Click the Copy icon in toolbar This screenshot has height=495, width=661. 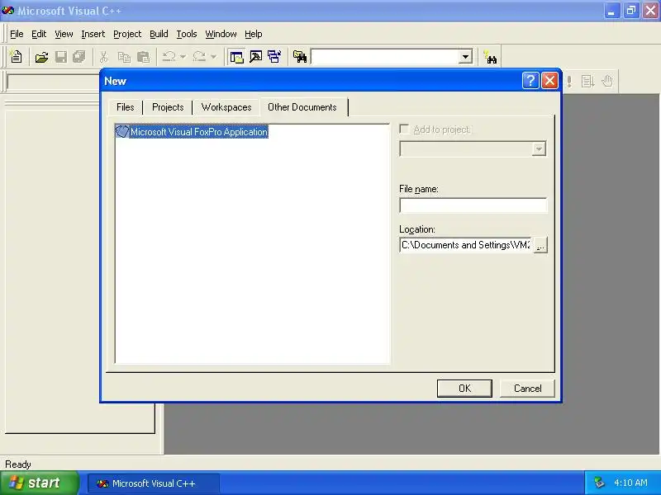[x=124, y=57]
